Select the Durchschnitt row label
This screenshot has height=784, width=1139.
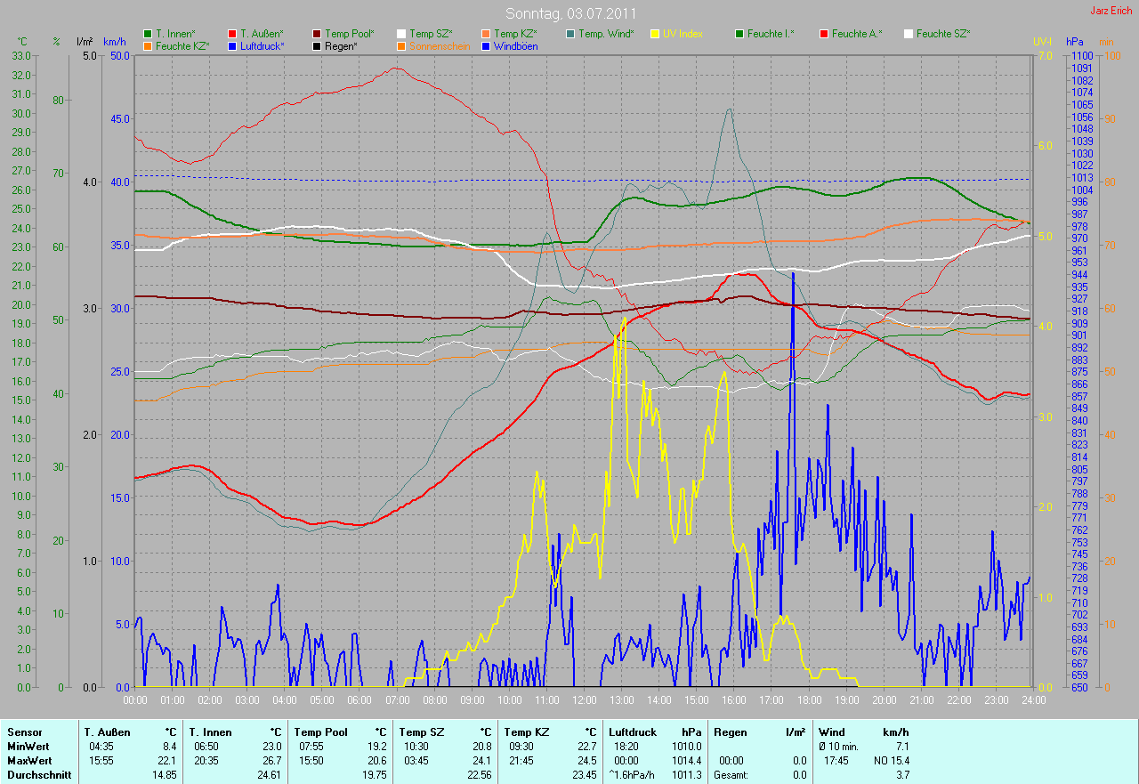click(39, 775)
